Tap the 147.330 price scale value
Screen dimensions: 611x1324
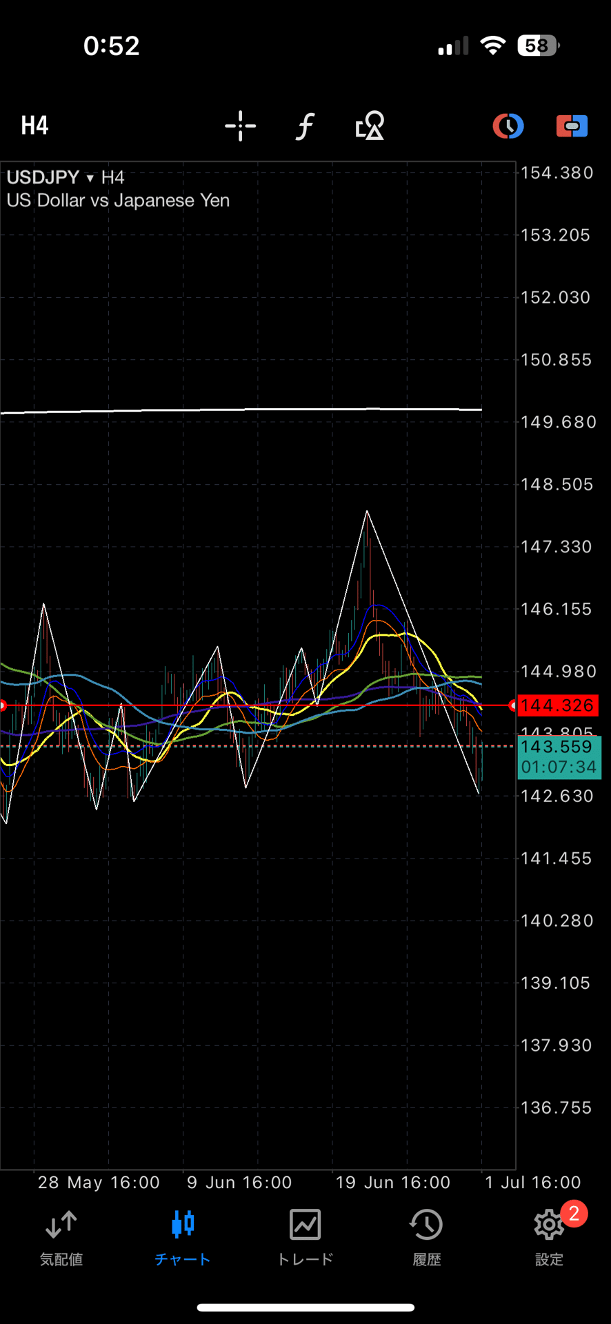[557, 547]
